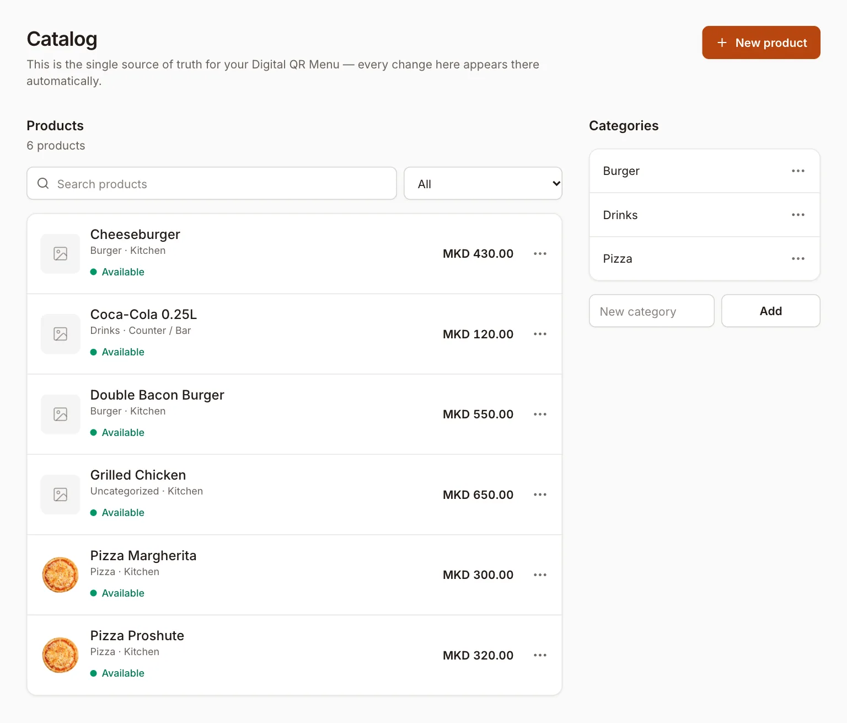Screen dimensions: 847x723
Task: Select Pizza in Categories list
Action: pos(618,259)
